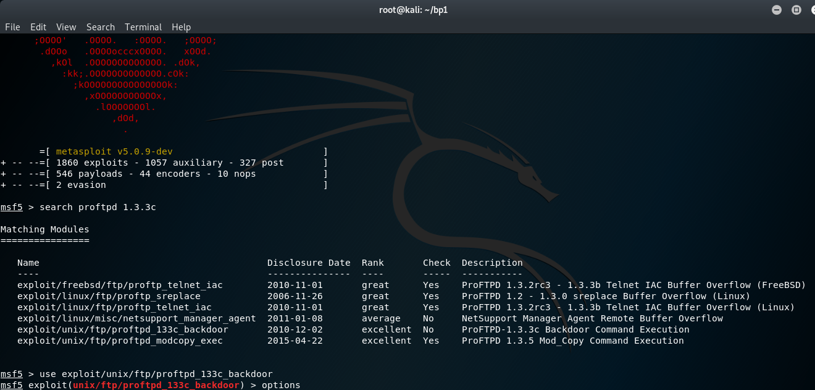The width and height of the screenshot is (815, 390).
Task: Click the Check column header
Action: (x=437, y=263)
